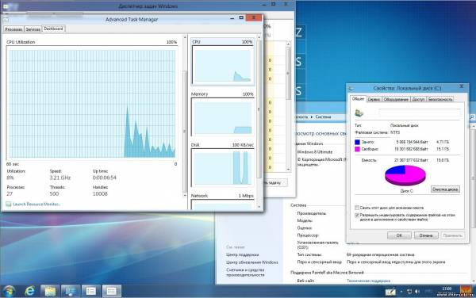The width and height of the screenshot is (476, 298).
Task: Open the pen input tray icon
Action: pos(390,292)
